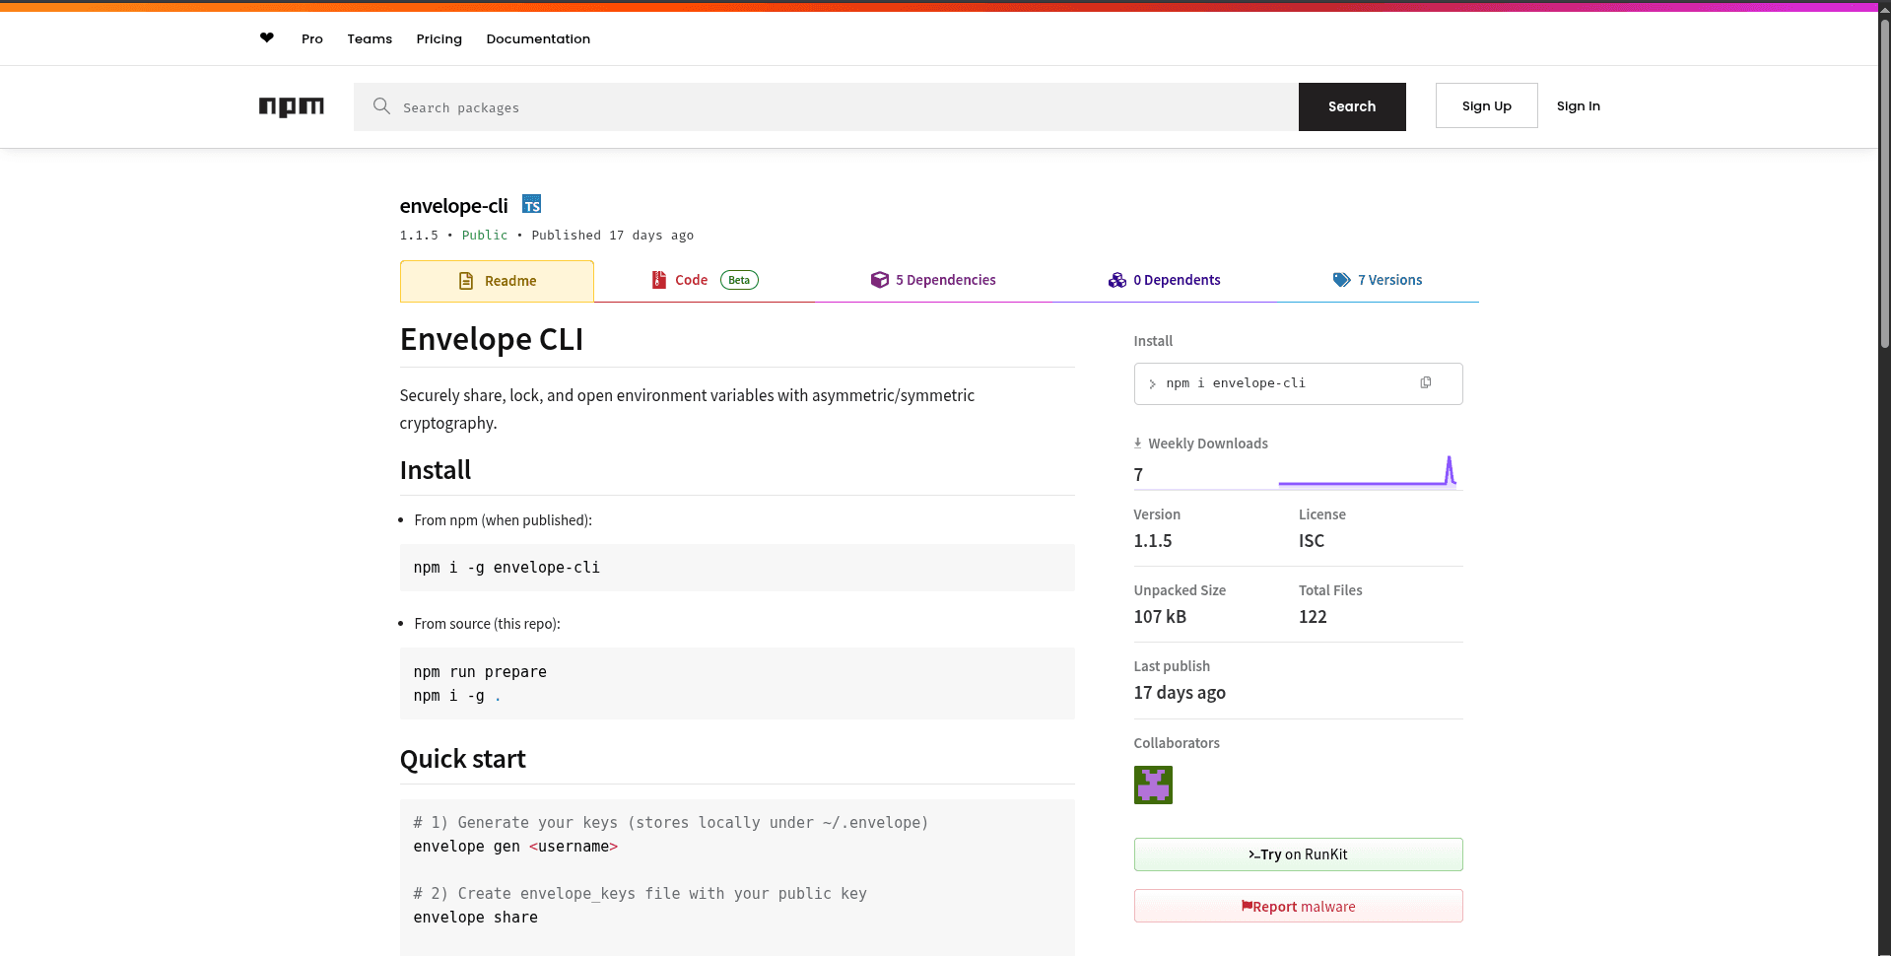Click the Dependents cubes icon
This screenshot has height=956, width=1891.
[1117, 280]
